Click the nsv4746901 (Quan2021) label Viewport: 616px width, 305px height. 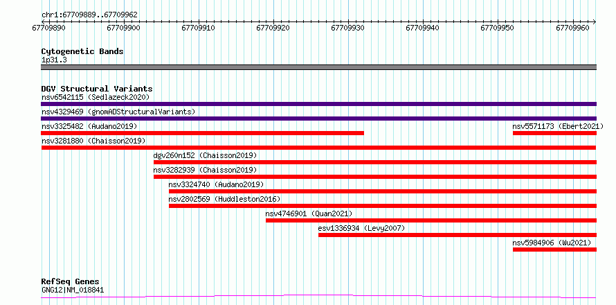pos(309,214)
